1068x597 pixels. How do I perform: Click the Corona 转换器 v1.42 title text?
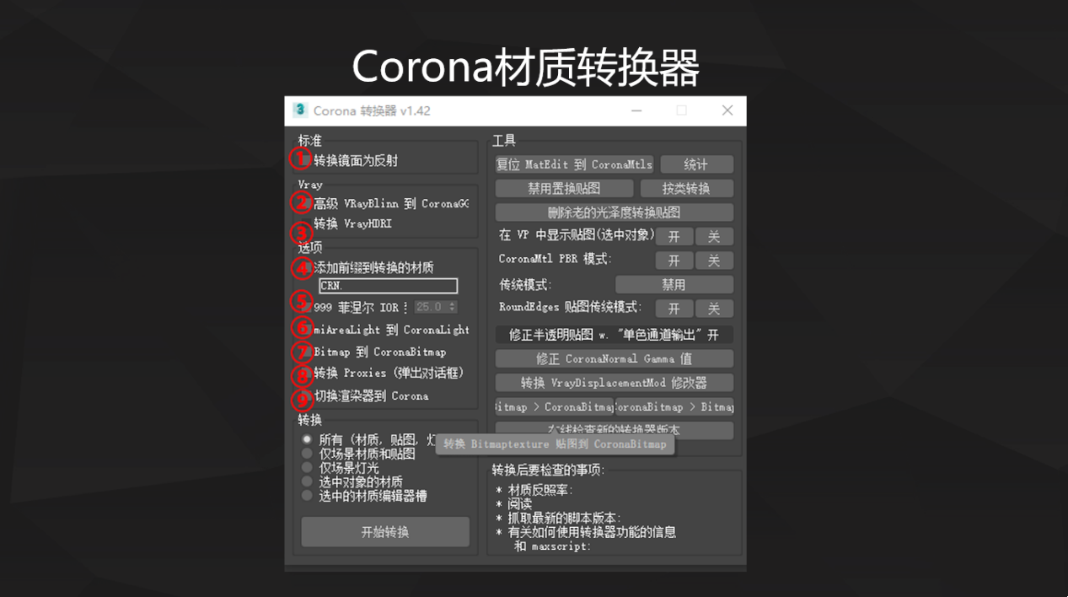point(372,110)
